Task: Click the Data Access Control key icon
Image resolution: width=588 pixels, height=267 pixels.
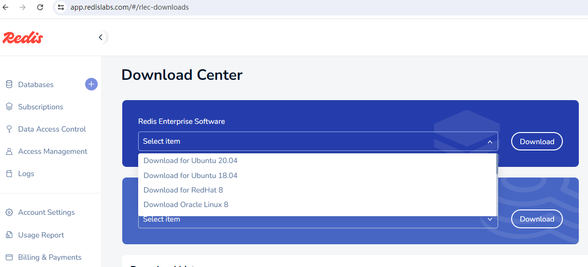Action: click(x=9, y=129)
